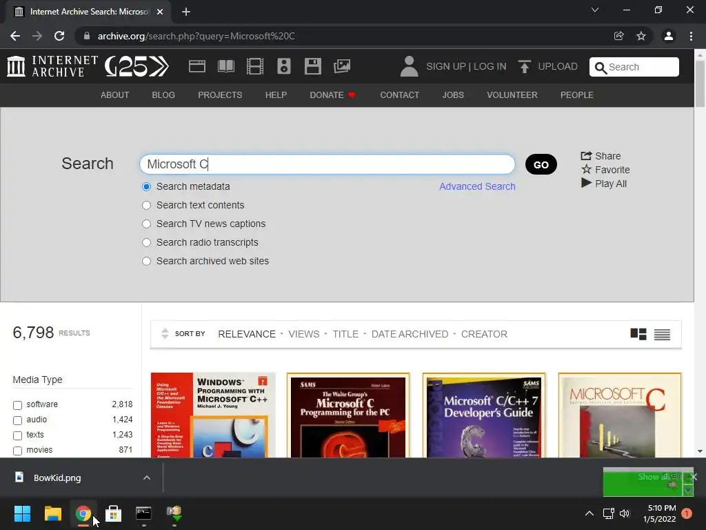This screenshot has width=706, height=530.
Task: Open a new browser tab
Action: tap(186, 12)
